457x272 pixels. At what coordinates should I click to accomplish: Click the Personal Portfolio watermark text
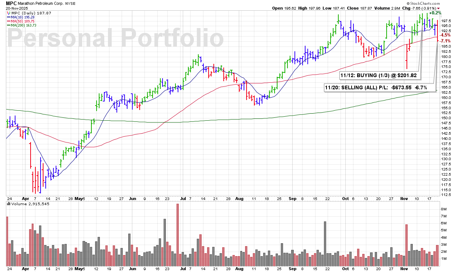115,38
